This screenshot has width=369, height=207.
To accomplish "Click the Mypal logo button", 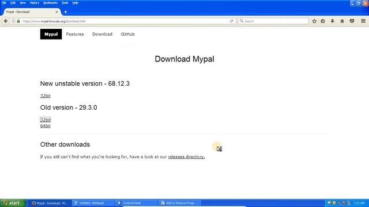I will 51,34.
